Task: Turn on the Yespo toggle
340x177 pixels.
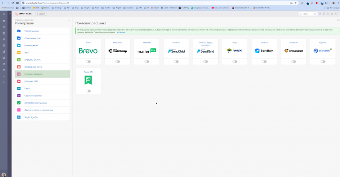Action: point(235,62)
